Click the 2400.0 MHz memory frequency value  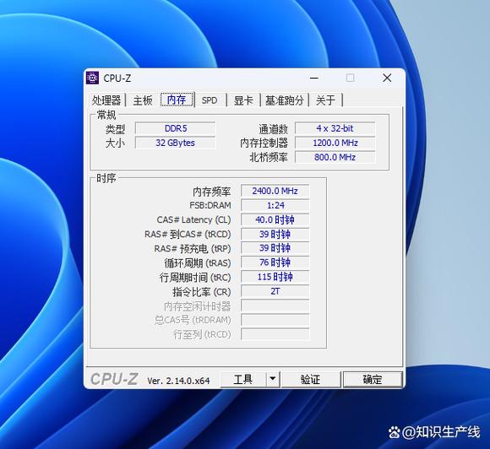(275, 191)
